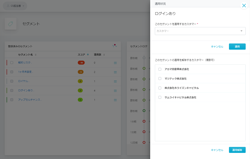This screenshot has width=250, height=159.
Task: Click 適用数 value 4 for ログインあり
Action: pyautogui.click(x=94, y=91)
